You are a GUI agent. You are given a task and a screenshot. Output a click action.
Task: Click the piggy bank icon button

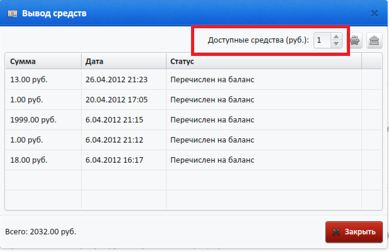[x=356, y=40]
